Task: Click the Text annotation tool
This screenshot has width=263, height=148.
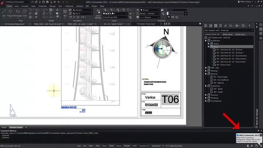Action: (x=65, y=13)
